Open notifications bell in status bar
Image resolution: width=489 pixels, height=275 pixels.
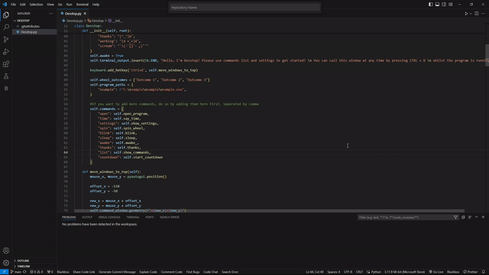(483, 272)
